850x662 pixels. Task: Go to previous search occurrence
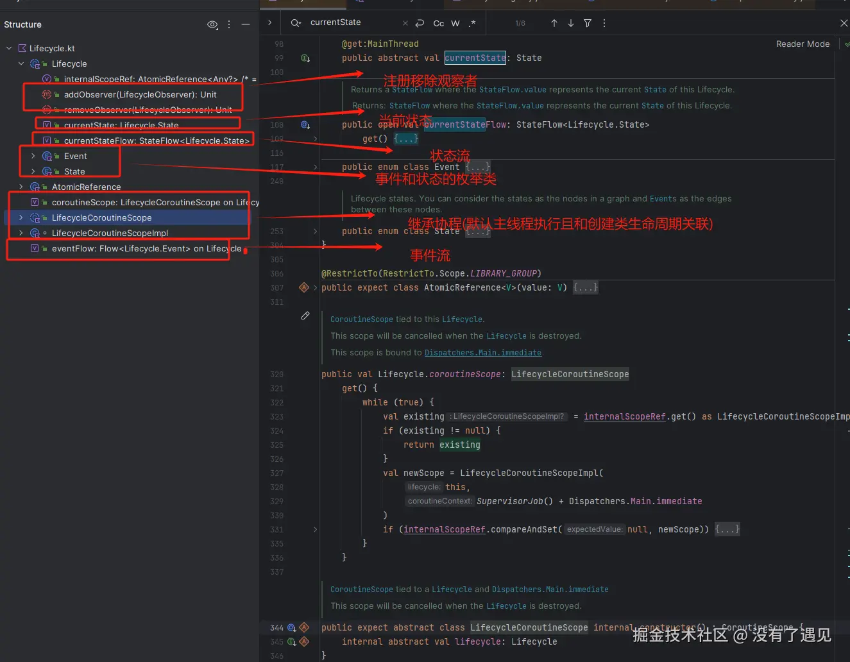click(x=554, y=23)
